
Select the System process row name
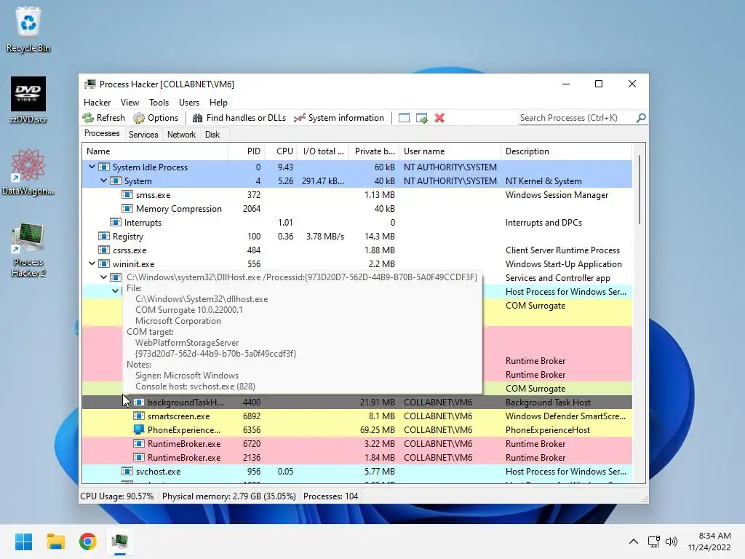click(x=138, y=181)
